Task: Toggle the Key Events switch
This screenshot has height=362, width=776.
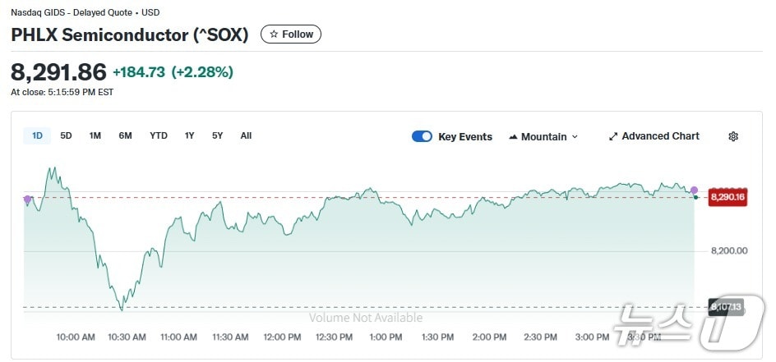Action: click(x=422, y=136)
